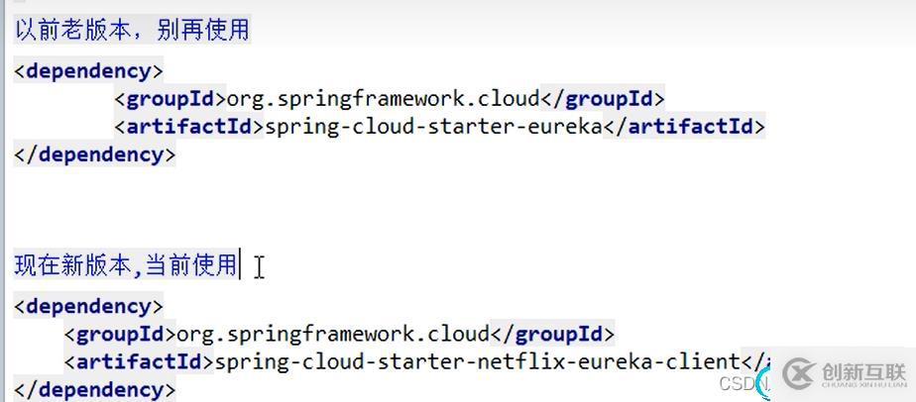Click the heading 现在新版本,当前使用
916x402 pixels.
pos(126,265)
